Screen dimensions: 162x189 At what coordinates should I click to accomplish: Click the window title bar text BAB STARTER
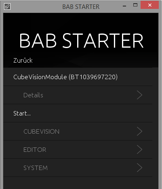pyautogui.click(x=81, y=7)
